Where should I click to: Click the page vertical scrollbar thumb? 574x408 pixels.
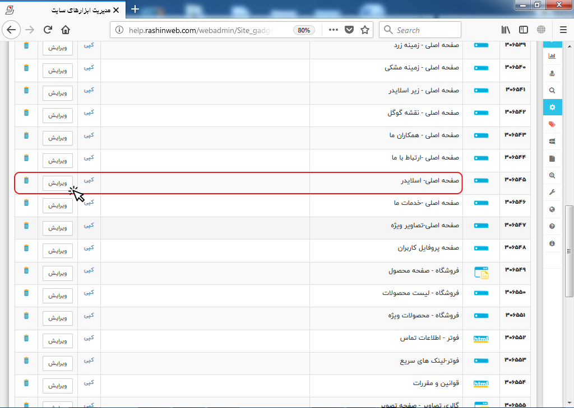(x=569, y=251)
